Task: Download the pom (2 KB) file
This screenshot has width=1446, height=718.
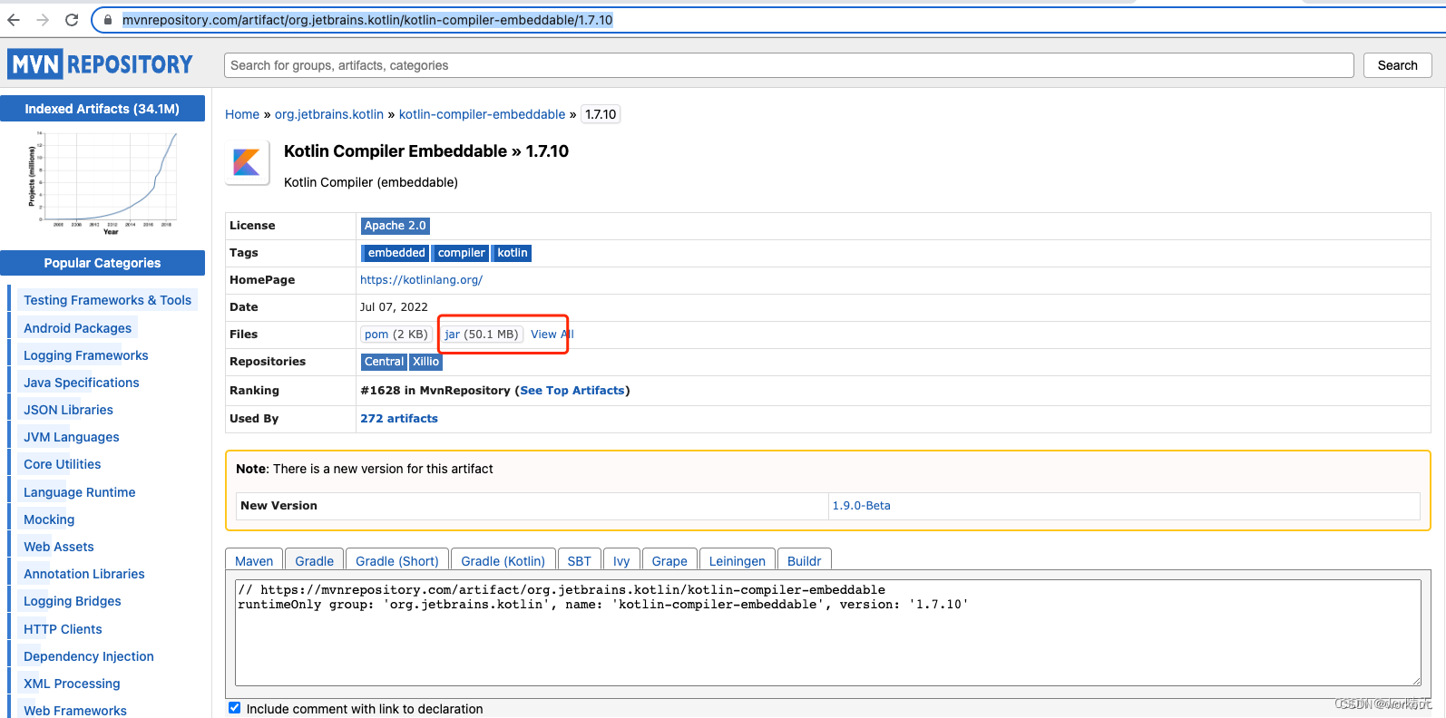Action: [396, 335]
